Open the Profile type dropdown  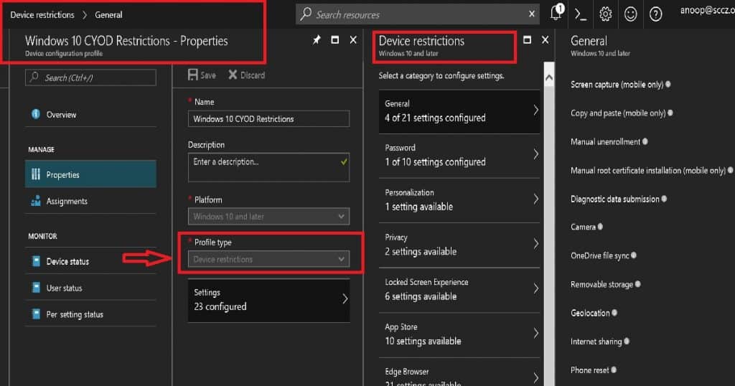point(268,259)
